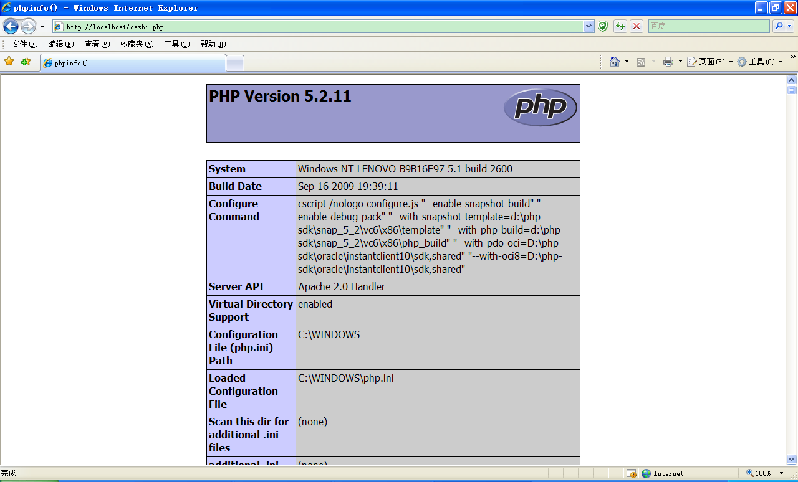Select the phpinfo() tab
The image size is (798, 482).
tap(133, 63)
